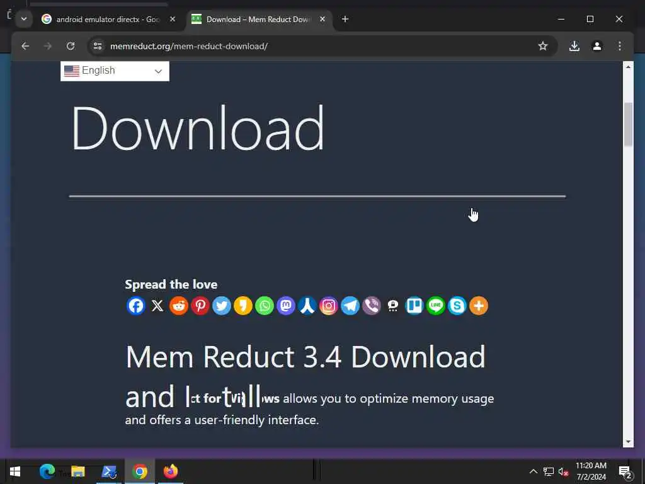Share via the X icon
The width and height of the screenshot is (645, 484).
[157, 306]
